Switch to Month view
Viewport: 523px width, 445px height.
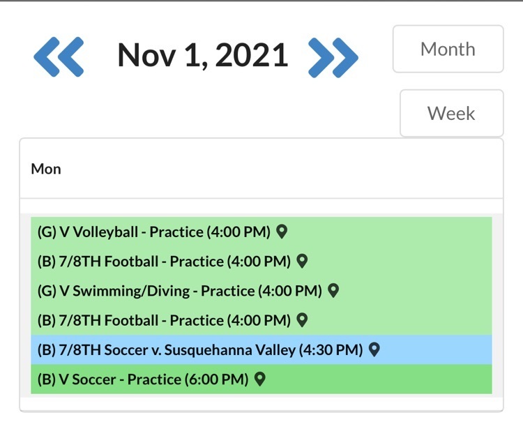(x=448, y=49)
